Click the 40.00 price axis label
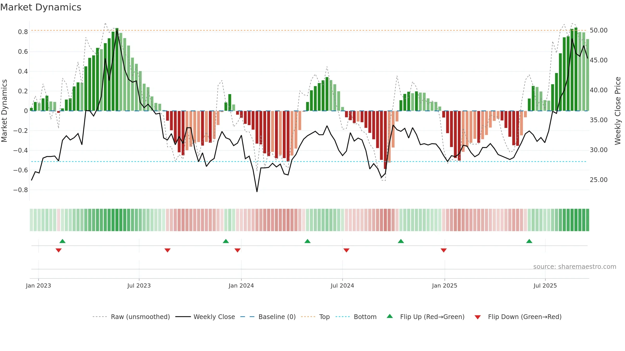625x351 pixels. (599, 90)
